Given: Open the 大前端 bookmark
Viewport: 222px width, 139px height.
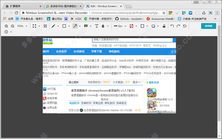Looking at the screenshot, I should point(192,18).
